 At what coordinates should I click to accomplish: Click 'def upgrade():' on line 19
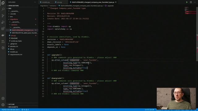pyautogui.click(x=55, y=55)
